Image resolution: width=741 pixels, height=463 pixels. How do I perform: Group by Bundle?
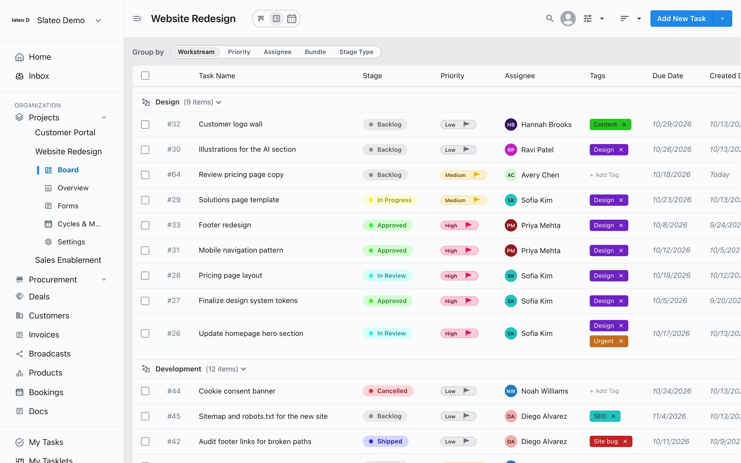pyautogui.click(x=315, y=52)
